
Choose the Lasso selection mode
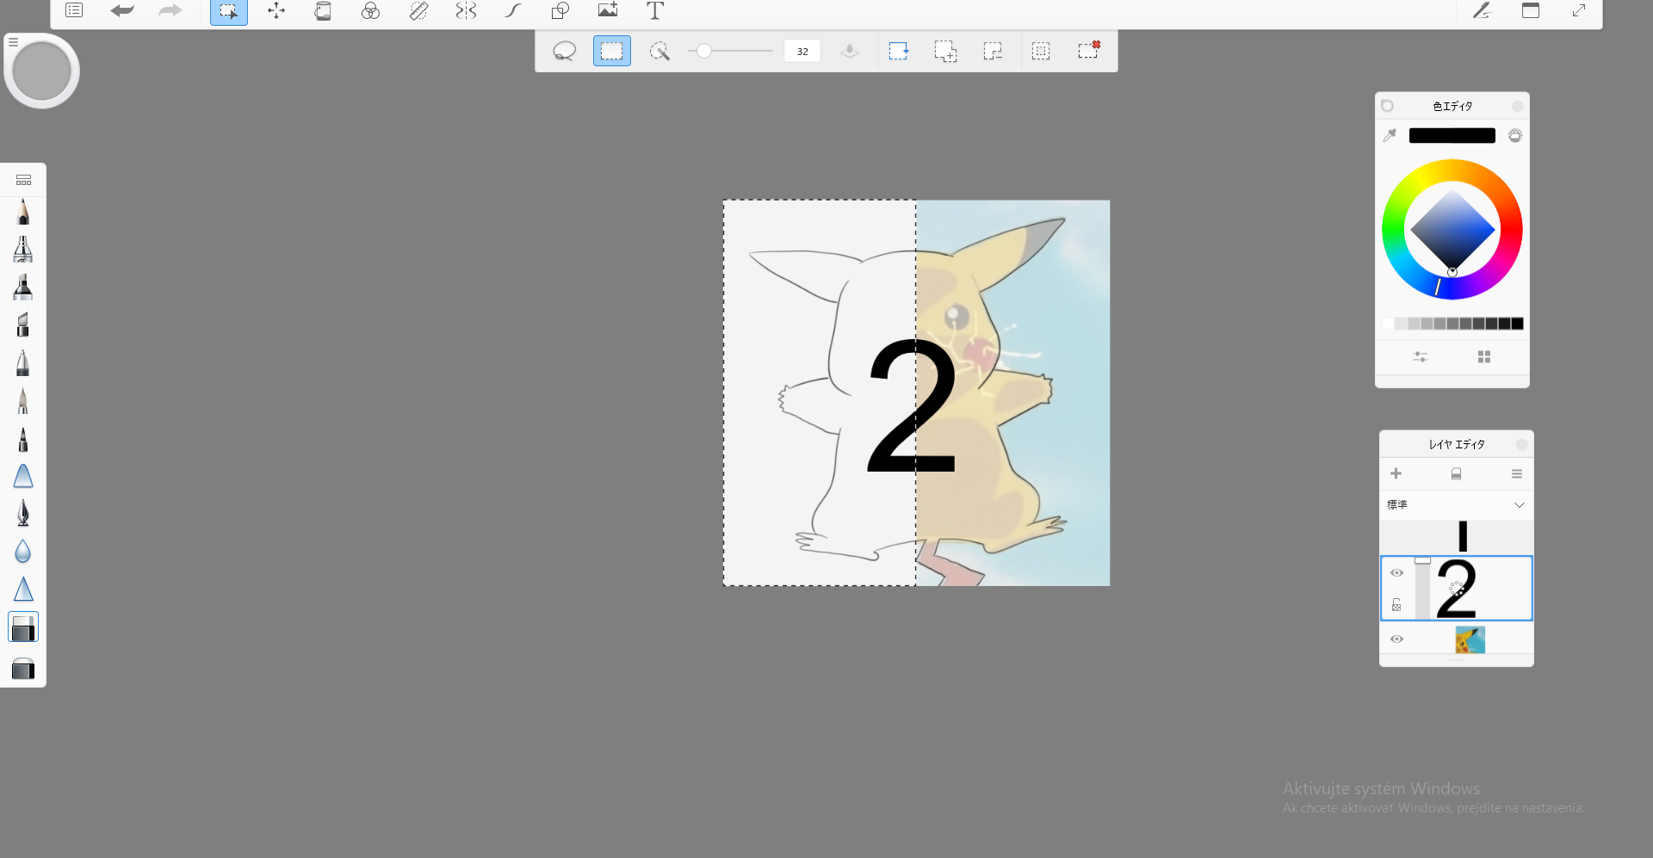click(564, 51)
